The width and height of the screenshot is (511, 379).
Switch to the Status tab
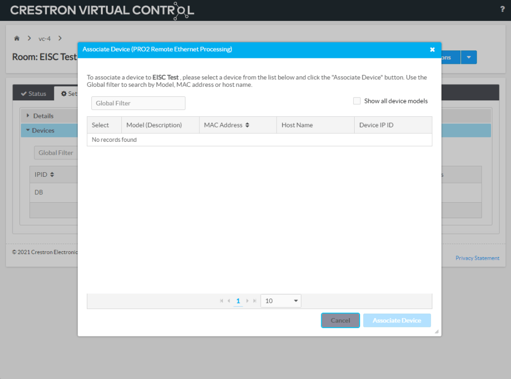pyautogui.click(x=33, y=93)
